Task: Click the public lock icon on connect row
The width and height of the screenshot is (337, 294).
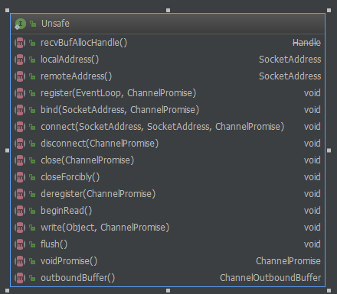Action: click(x=32, y=127)
